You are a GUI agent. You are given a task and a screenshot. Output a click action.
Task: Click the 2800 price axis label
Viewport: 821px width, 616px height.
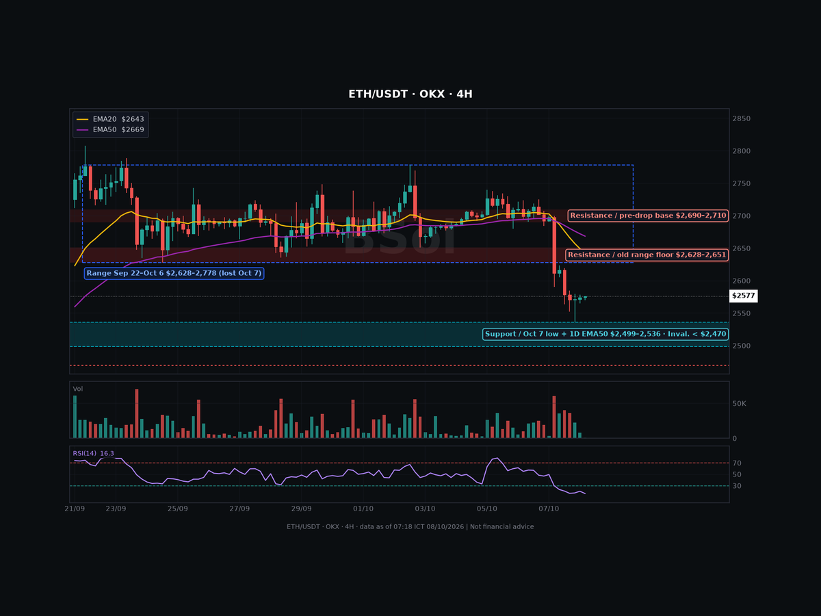(742, 151)
